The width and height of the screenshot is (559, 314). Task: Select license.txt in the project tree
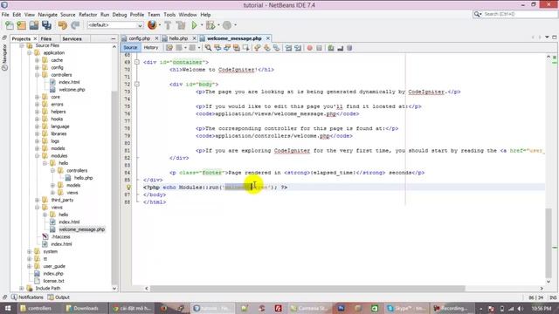[x=53, y=281]
